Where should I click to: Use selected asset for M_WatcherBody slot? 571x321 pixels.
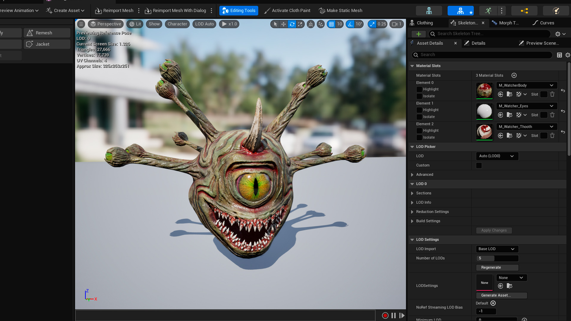click(x=501, y=95)
